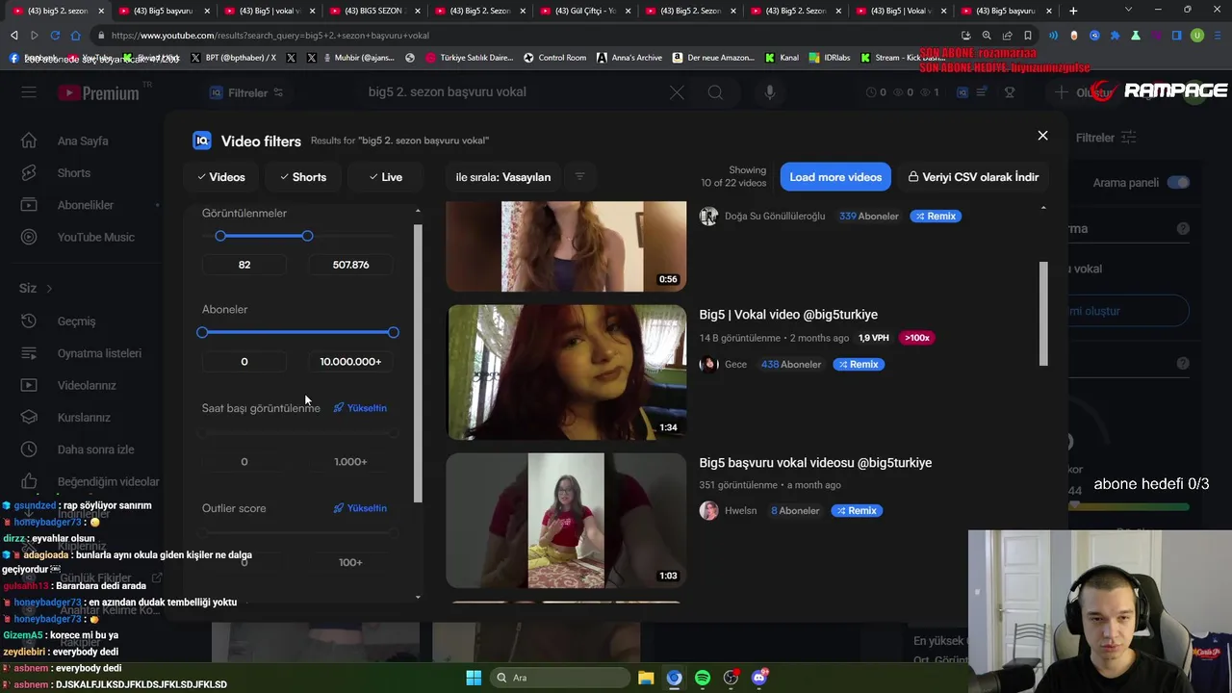Image resolution: width=1232 pixels, height=693 pixels.
Task: Click the 10.000.000+ subscribers field
Action: [x=350, y=362]
